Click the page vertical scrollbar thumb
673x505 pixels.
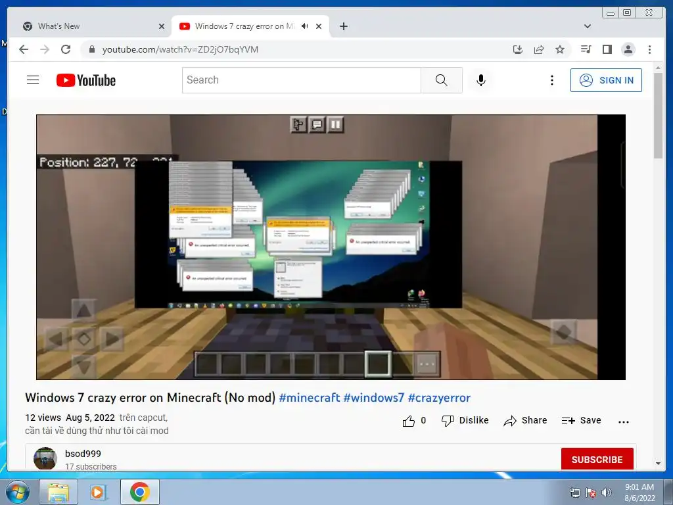pyautogui.click(x=658, y=116)
